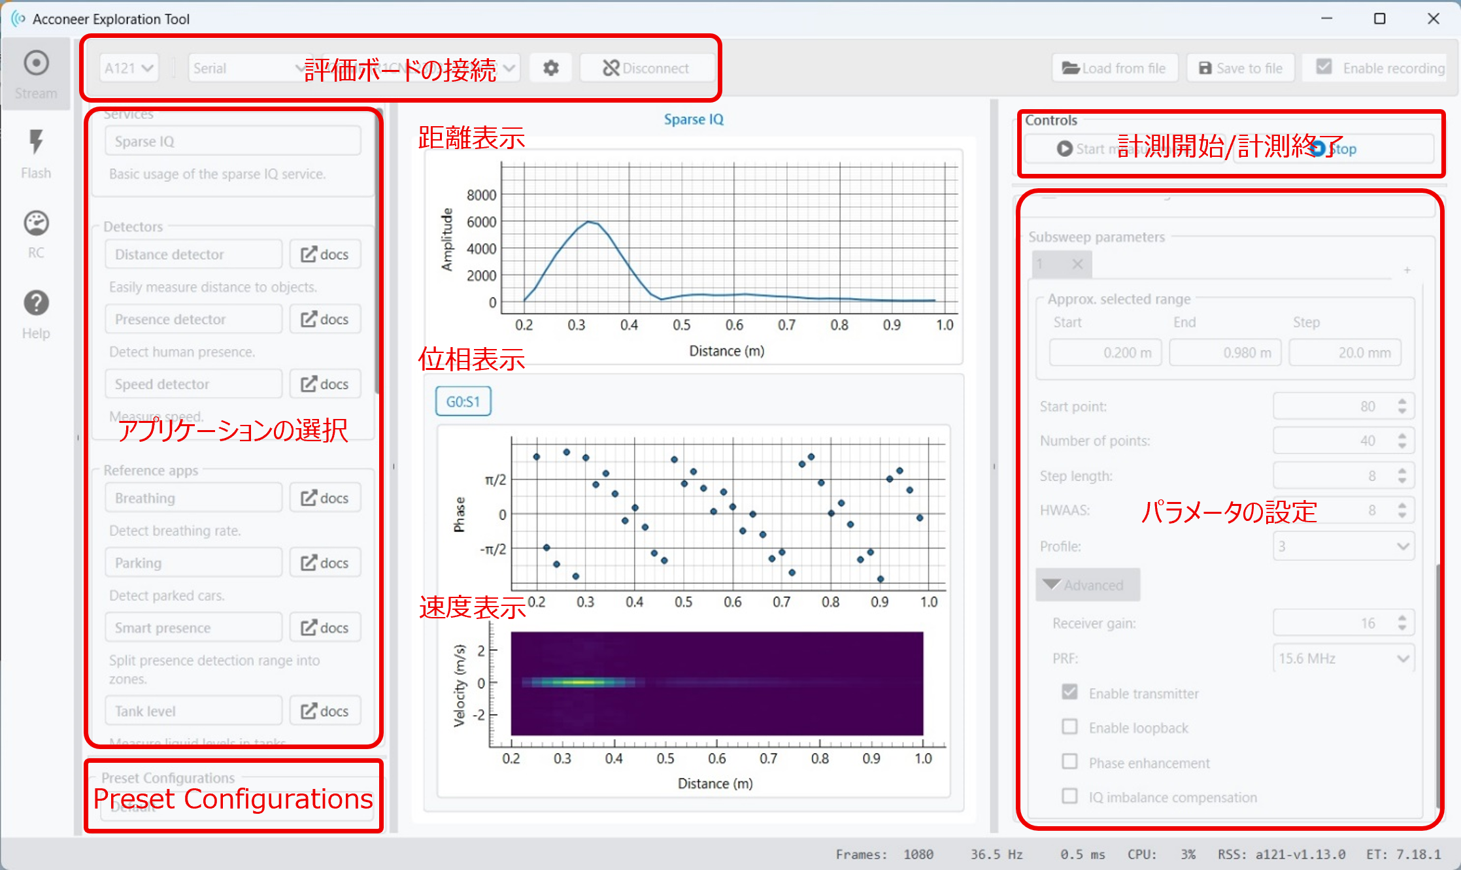Select the Sparse IQ service
Image resolution: width=1461 pixels, height=870 pixels.
[x=233, y=141]
